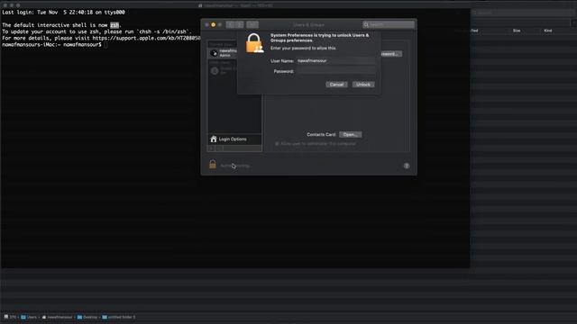This screenshot has width=577, height=324.
Task: Click the nawafmansour user avatar icon
Action: click(215, 53)
